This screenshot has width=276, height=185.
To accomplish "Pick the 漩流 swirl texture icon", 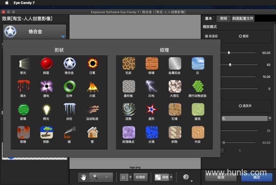I will (x=198, y=109).
